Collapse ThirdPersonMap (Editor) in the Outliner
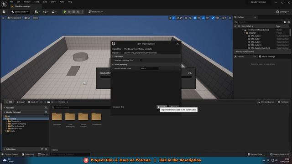The height and width of the screenshot is (164, 292). (243, 30)
